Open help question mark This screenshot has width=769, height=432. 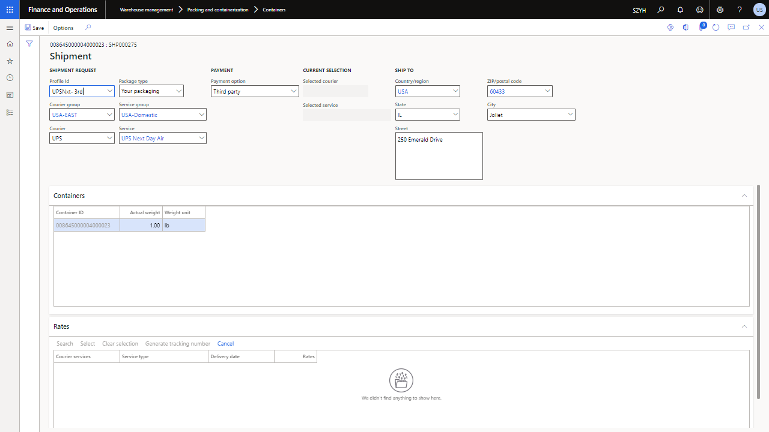[x=740, y=10]
